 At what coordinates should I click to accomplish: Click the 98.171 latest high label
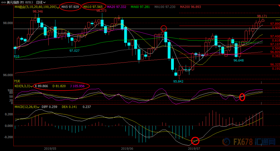tap(262, 16)
